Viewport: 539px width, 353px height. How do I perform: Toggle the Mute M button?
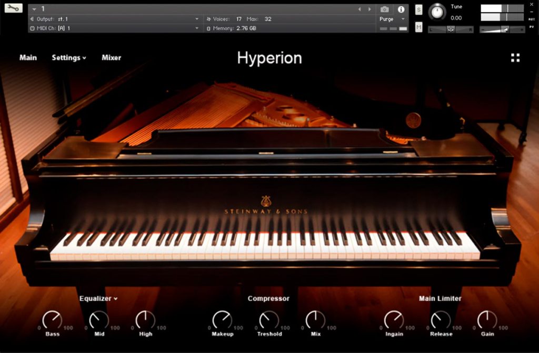(418, 27)
